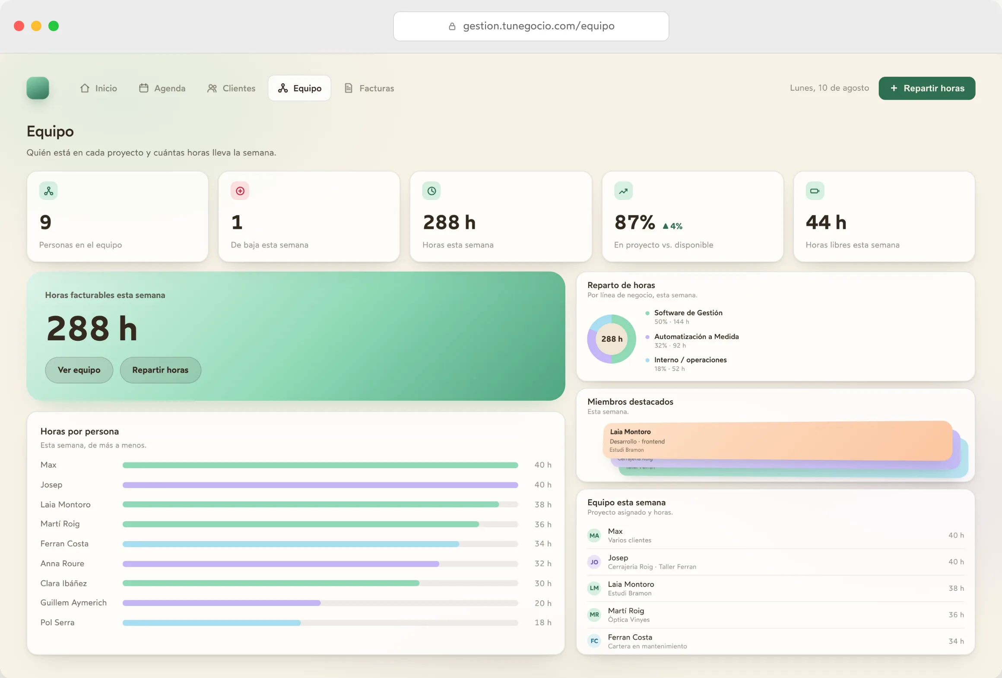Click the clock icon in Horas esta semana card
Screen dimensions: 1002x678
[x=431, y=191]
